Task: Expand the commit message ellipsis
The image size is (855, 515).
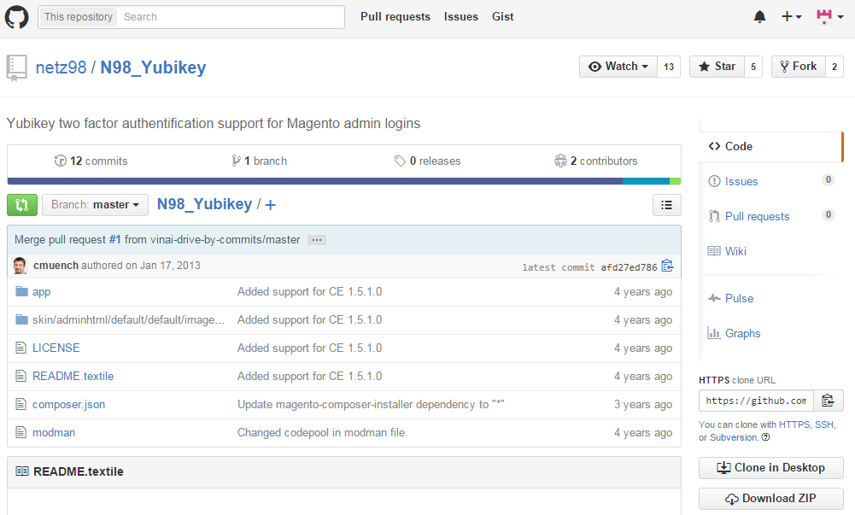Action: pos(317,240)
